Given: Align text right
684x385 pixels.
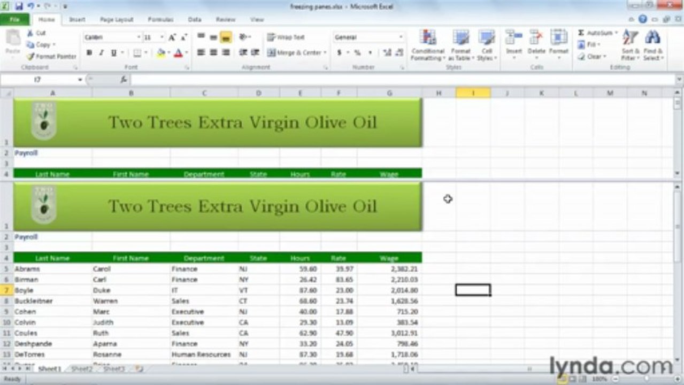Looking at the screenshot, I should pos(226,52).
